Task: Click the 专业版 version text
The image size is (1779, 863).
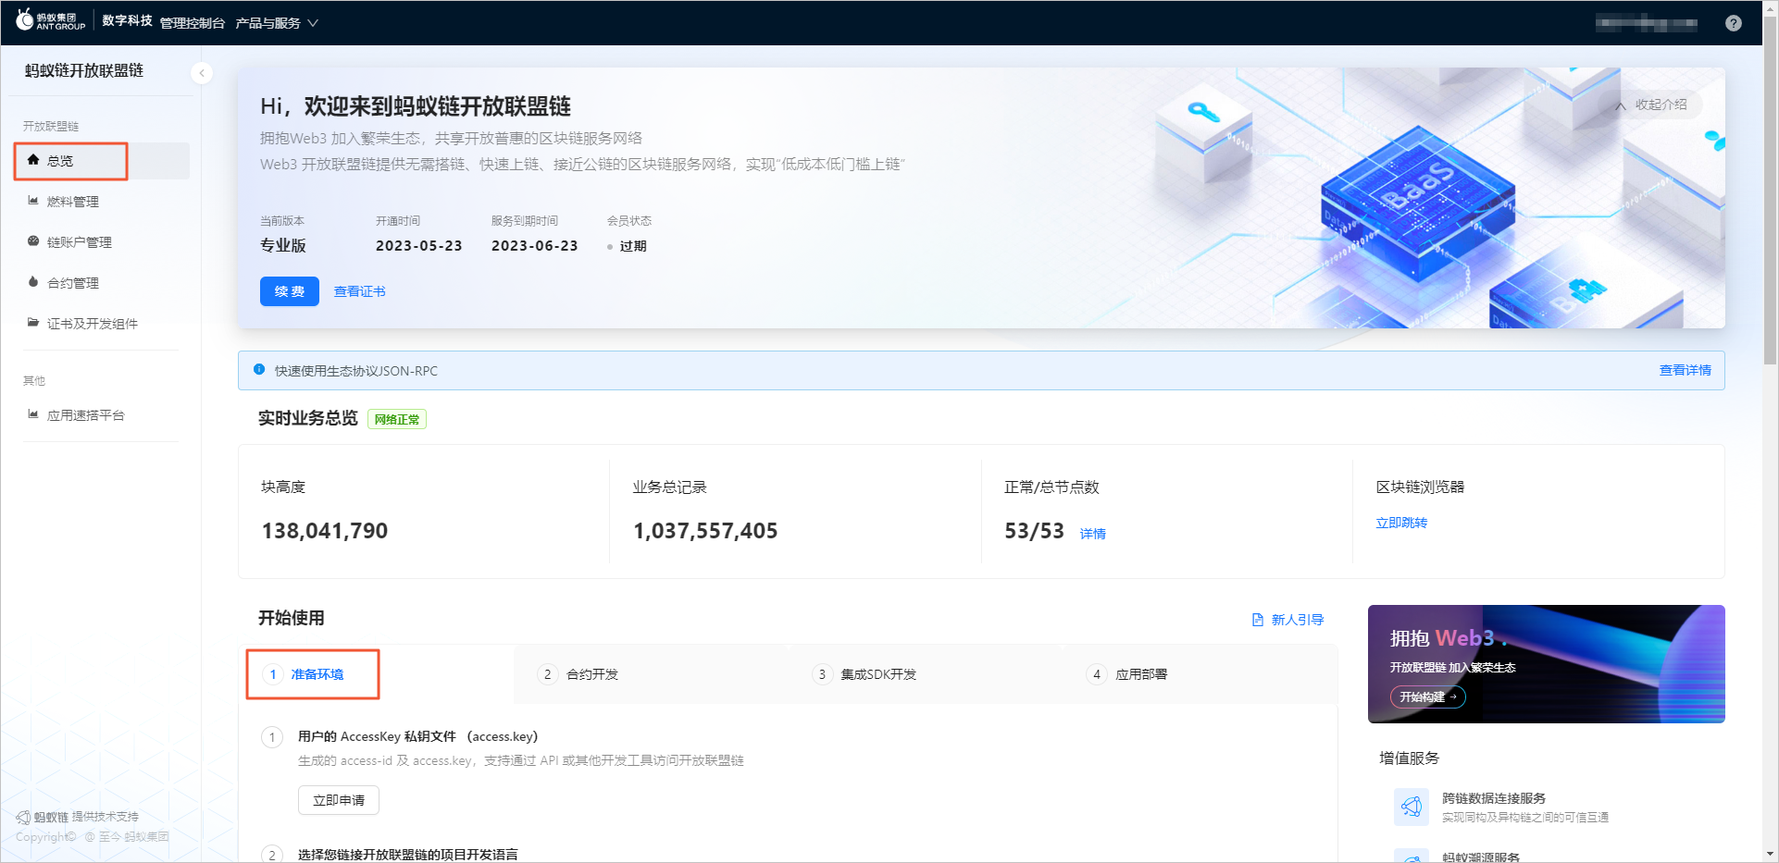Action: point(283,245)
